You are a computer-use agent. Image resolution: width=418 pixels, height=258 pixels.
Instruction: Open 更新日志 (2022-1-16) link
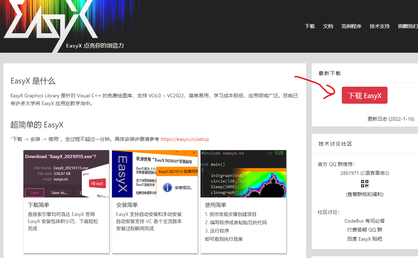[390, 119]
